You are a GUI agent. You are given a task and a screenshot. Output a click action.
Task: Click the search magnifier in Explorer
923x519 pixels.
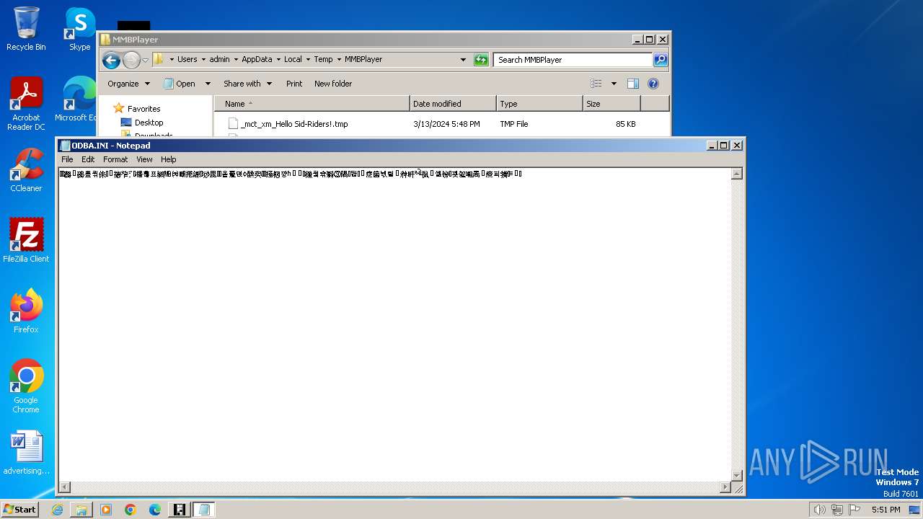tap(660, 60)
